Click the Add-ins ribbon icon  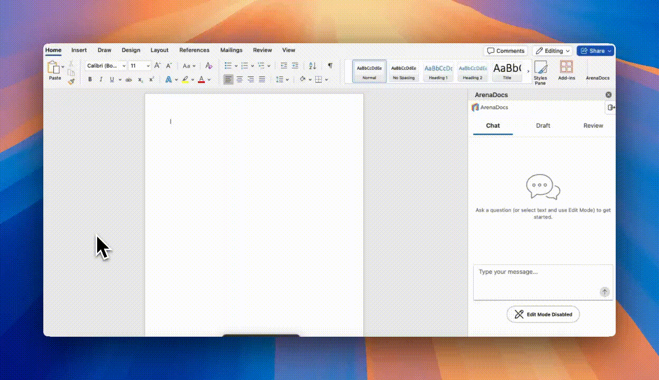pyautogui.click(x=566, y=69)
